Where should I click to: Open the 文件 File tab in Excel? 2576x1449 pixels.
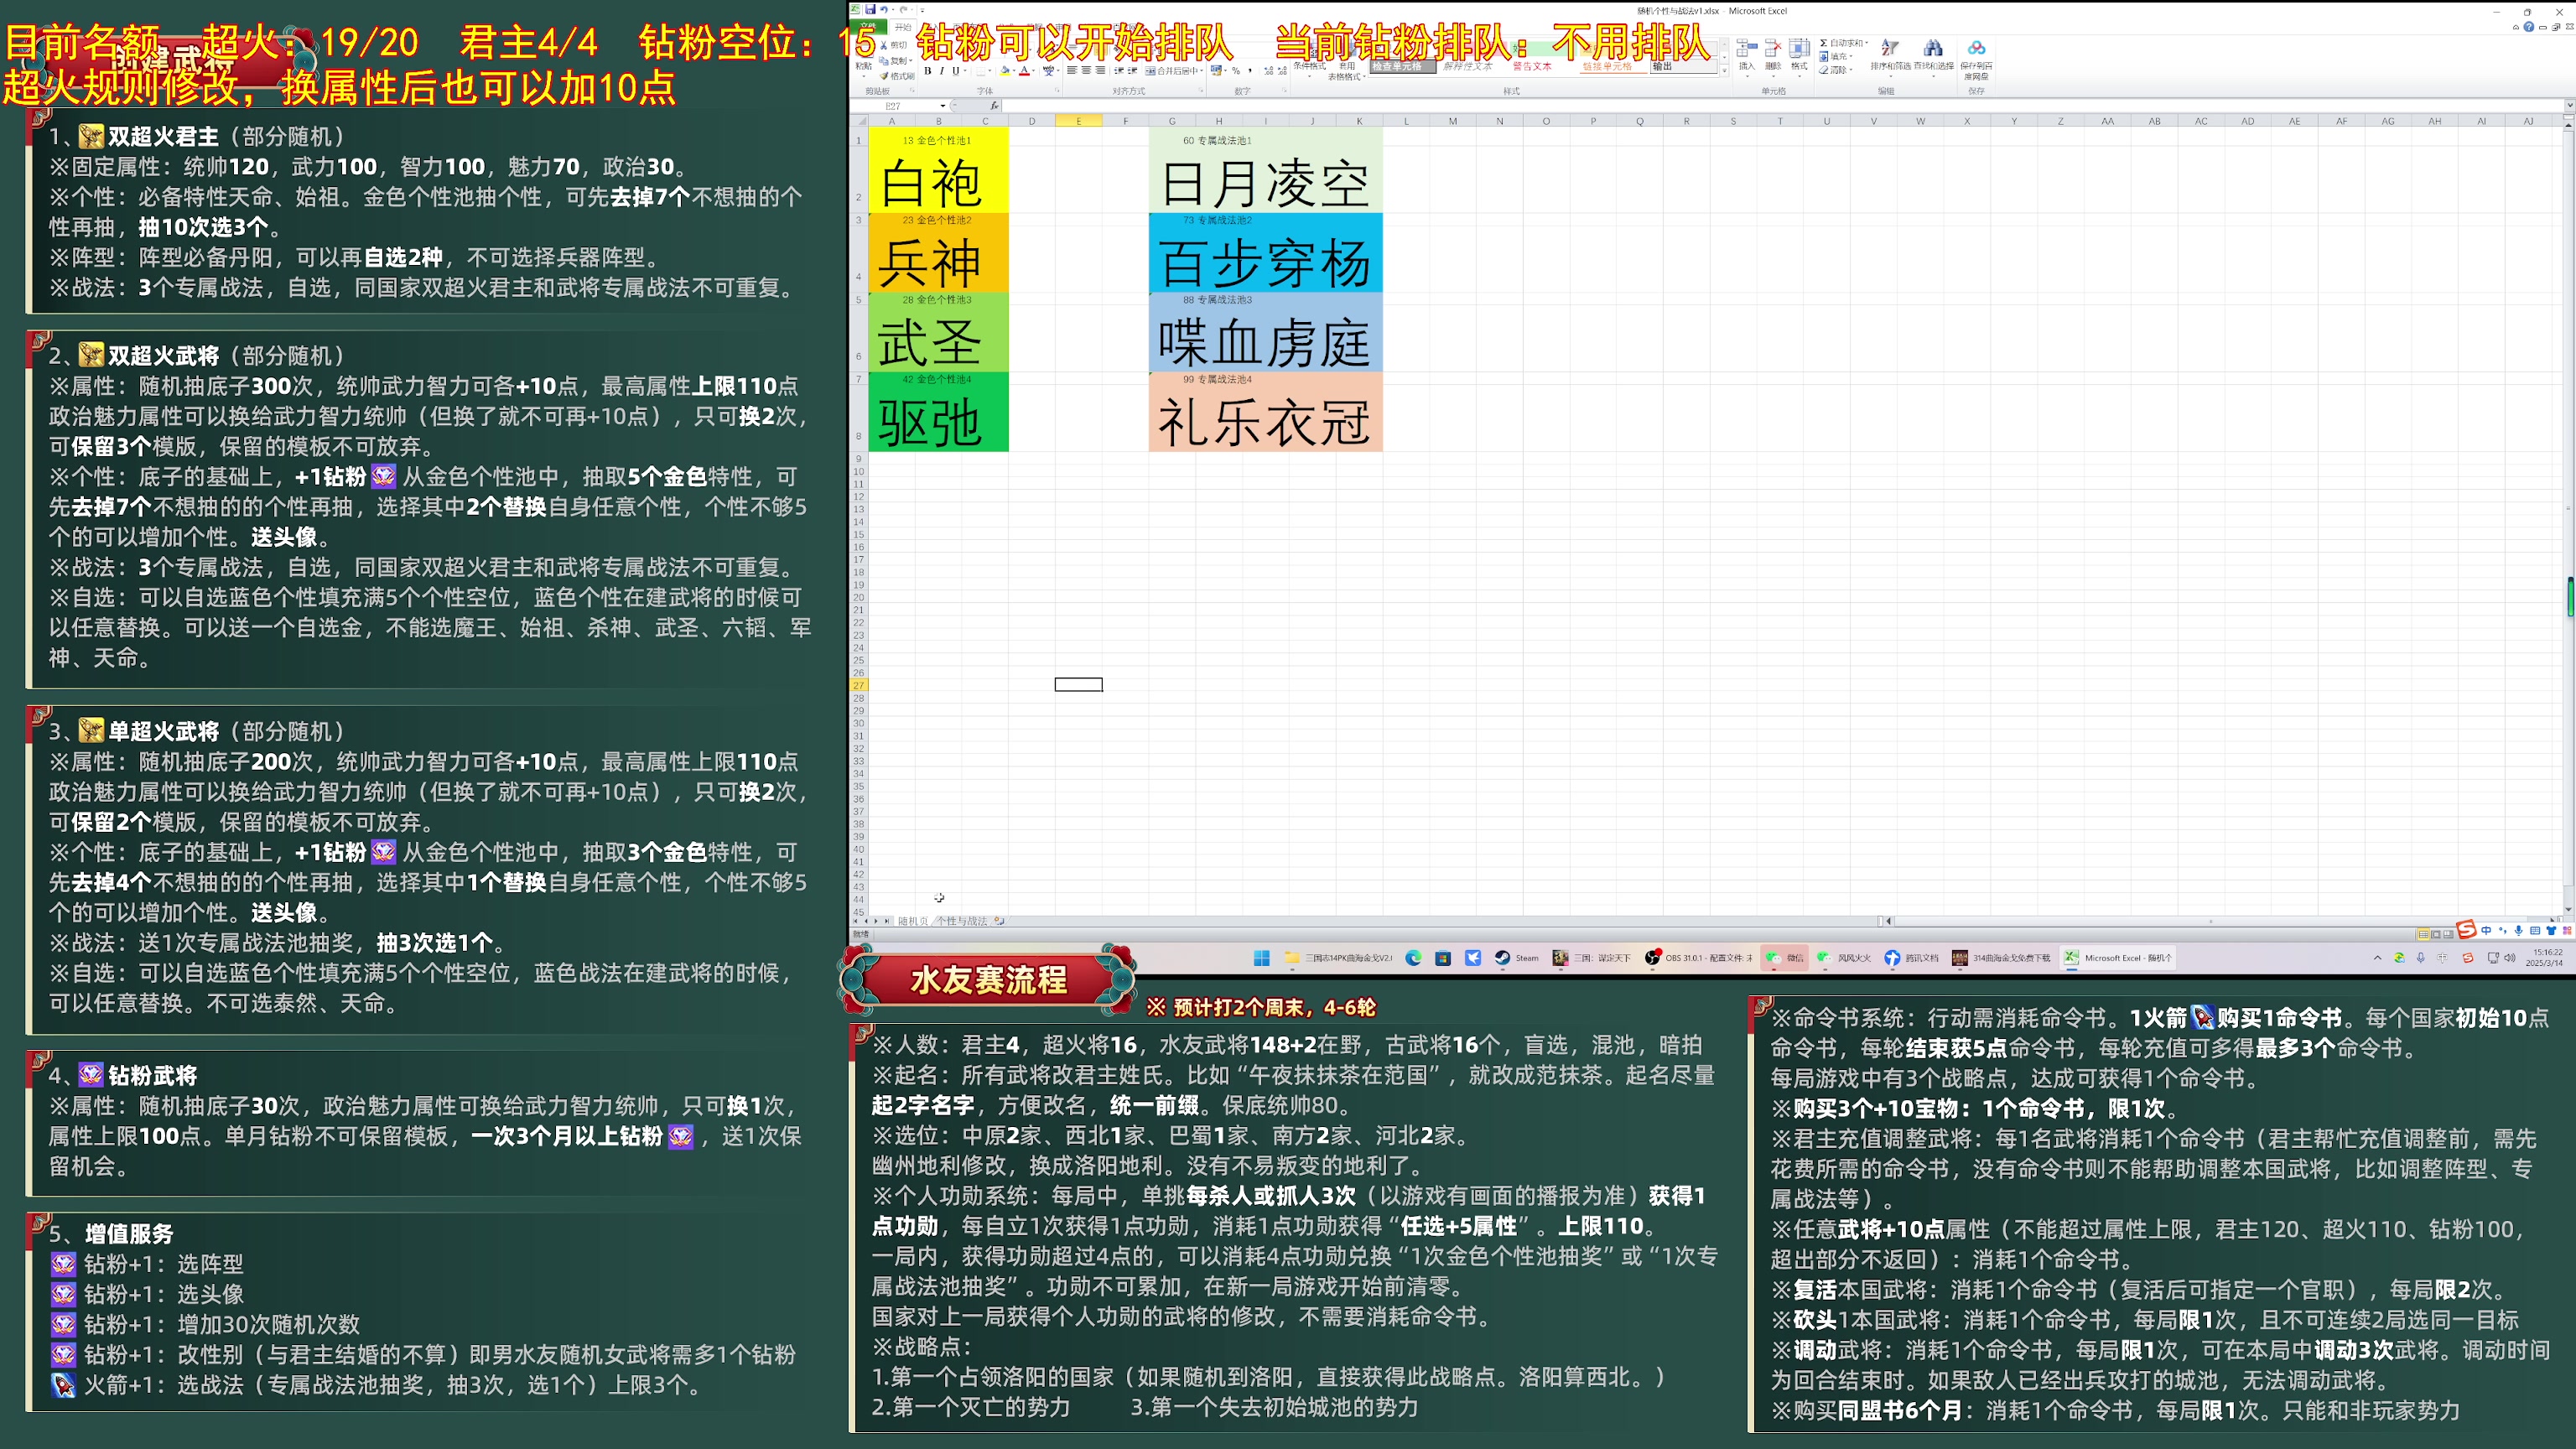[868, 27]
